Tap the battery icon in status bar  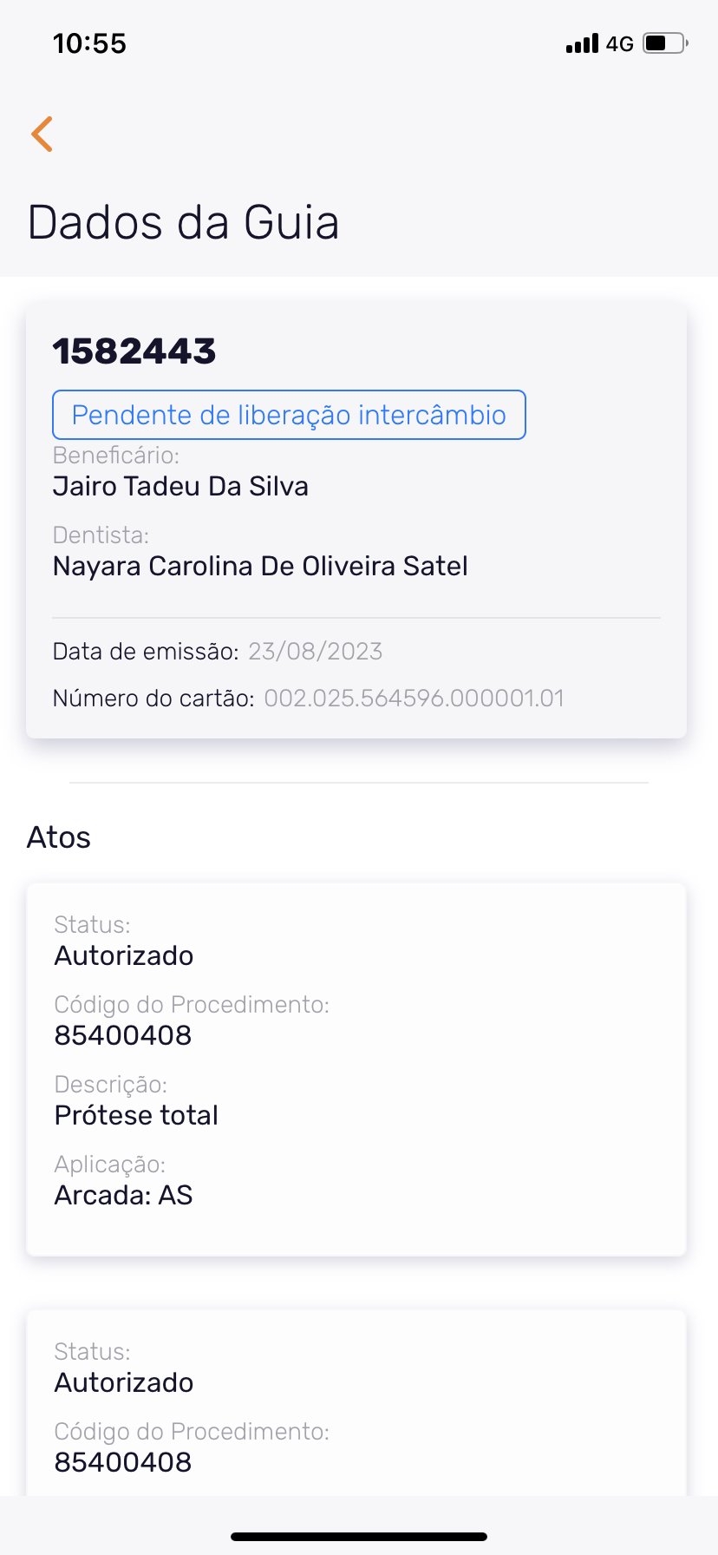pos(665,43)
